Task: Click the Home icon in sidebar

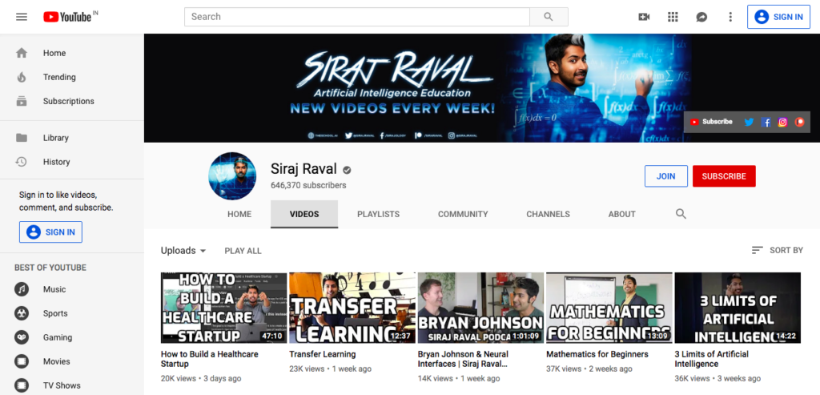Action: 22,53
